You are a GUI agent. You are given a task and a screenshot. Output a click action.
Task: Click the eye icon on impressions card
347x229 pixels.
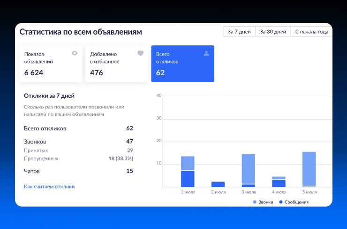[75, 53]
